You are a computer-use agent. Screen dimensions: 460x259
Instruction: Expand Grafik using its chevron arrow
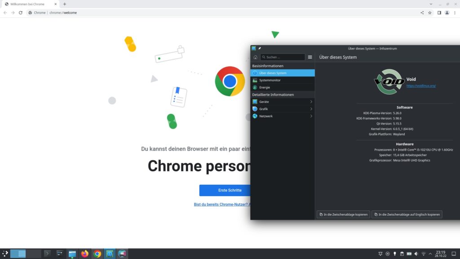pyautogui.click(x=311, y=109)
